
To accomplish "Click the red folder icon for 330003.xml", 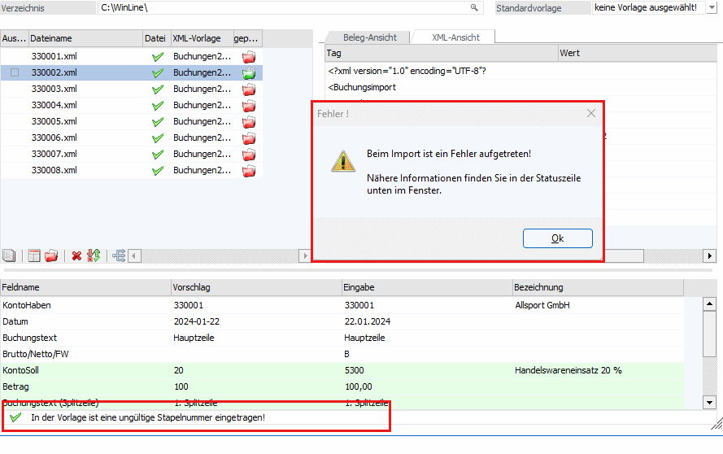I will (x=249, y=89).
